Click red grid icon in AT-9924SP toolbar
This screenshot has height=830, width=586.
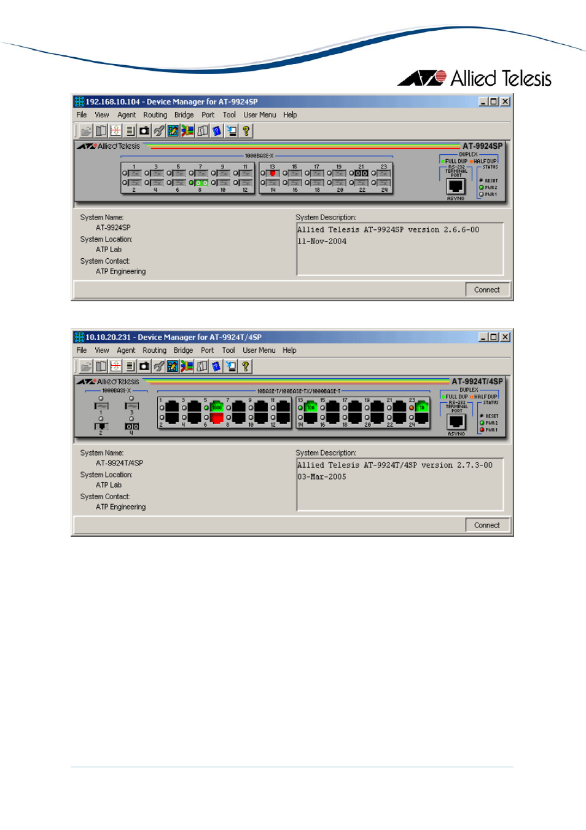tap(115, 131)
